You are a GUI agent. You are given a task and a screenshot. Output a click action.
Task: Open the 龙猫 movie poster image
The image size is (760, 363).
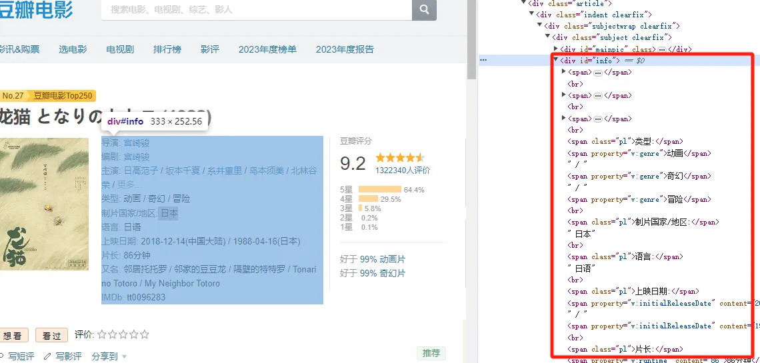tap(44, 204)
